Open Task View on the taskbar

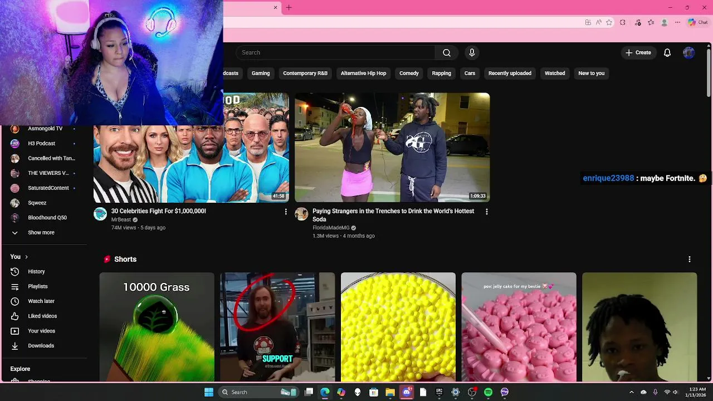coord(309,392)
